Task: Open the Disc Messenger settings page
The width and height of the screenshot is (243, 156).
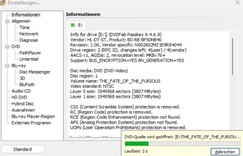Action: coord(35,72)
